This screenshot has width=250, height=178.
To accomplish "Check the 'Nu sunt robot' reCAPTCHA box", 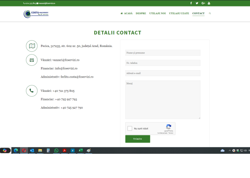I will (x=130, y=129).
